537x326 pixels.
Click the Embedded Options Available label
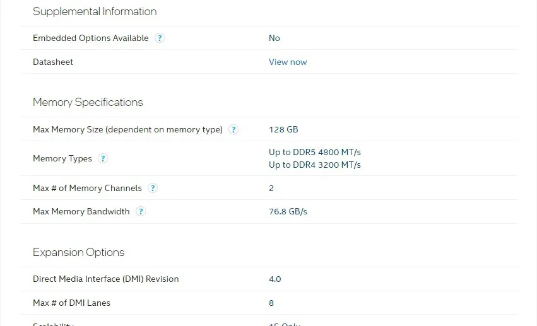pyautogui.click(x=90, y=38)
